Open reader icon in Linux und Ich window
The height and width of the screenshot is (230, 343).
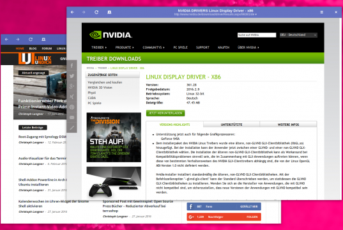(x=43, y=40)
